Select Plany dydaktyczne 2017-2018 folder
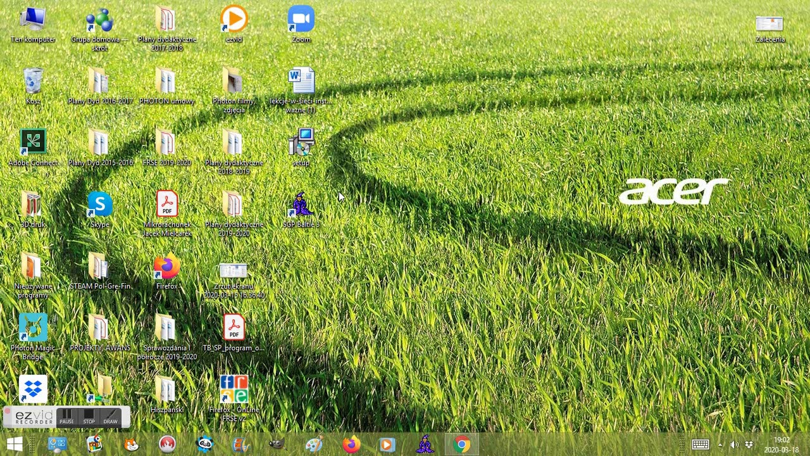 tap(166, 28)
